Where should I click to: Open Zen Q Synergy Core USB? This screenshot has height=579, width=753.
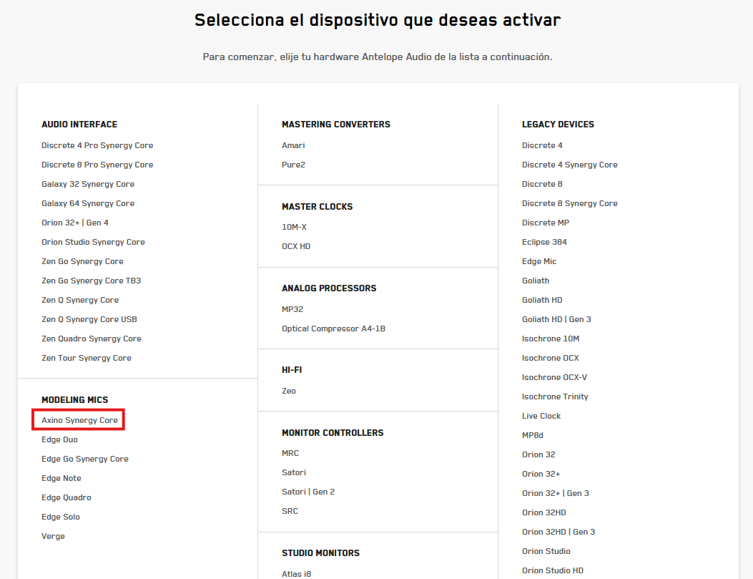89,319
